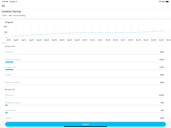Tap the status bar date Tue Dec 3
The image size is (171, 128).
pyautogui.click(x=13, y=2)
